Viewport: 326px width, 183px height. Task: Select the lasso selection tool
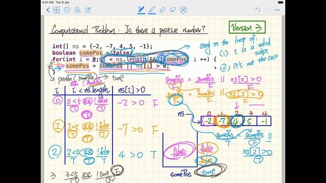click(173, 10)
